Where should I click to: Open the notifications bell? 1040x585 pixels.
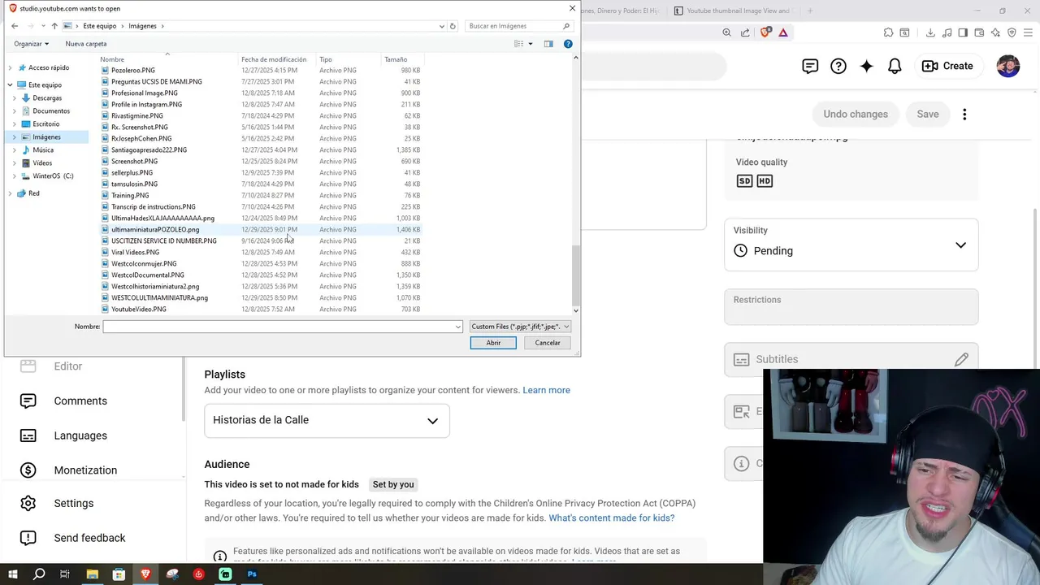895,67
